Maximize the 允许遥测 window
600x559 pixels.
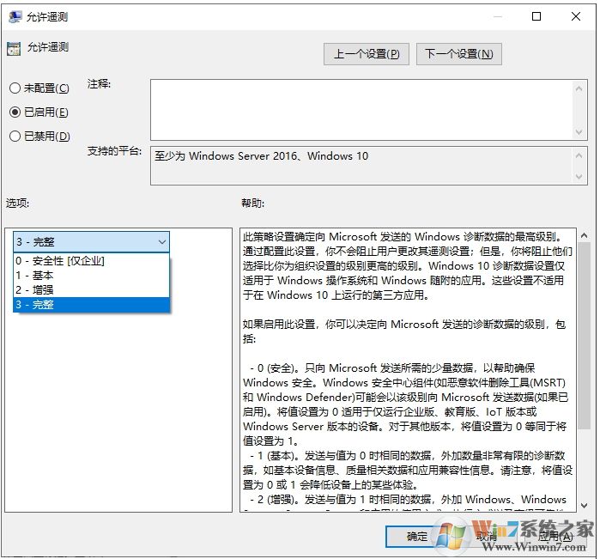coord(536,16)
